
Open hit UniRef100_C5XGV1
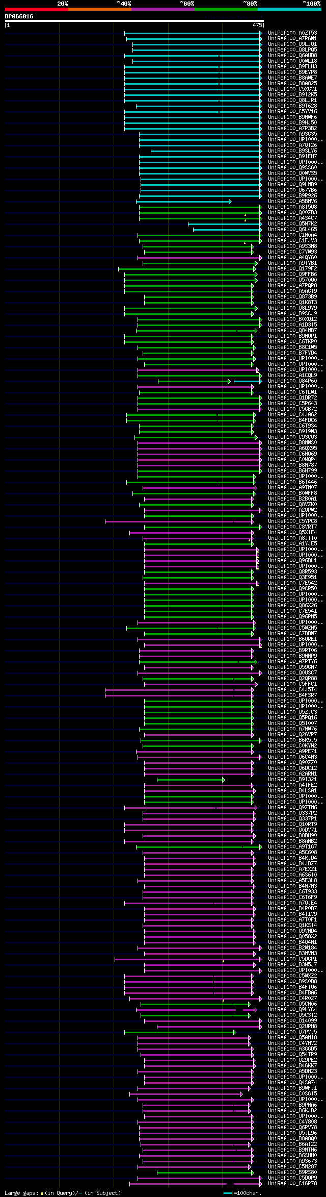pos(292,89)
